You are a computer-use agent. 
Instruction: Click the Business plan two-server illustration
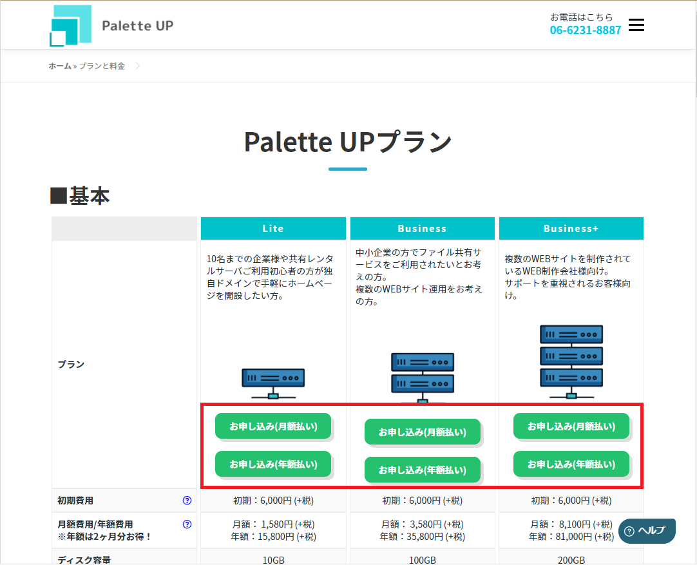pos(423,378)
